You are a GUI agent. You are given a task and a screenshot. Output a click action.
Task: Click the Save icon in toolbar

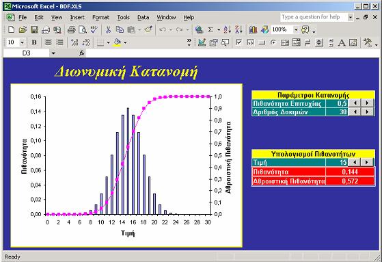coord(34,30)
